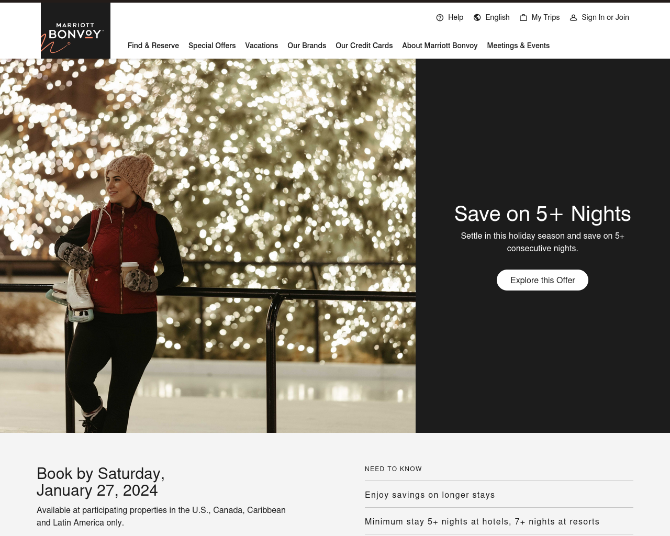This screenshot has width=670, height=536.
Task: Click the ice skater hero image
Action: click(x=208, y=245)
